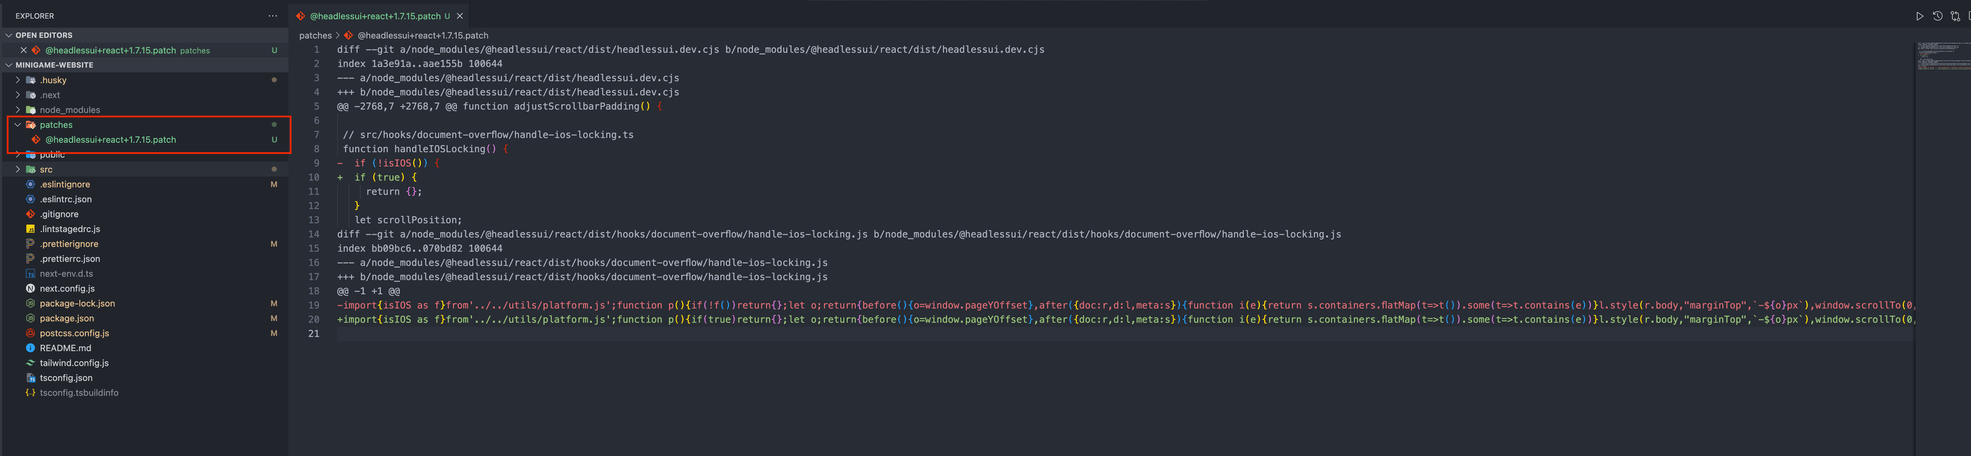Click the M status badge beside package.json
This screenshot has height=456, width=1971.
(x=274, y=319)
